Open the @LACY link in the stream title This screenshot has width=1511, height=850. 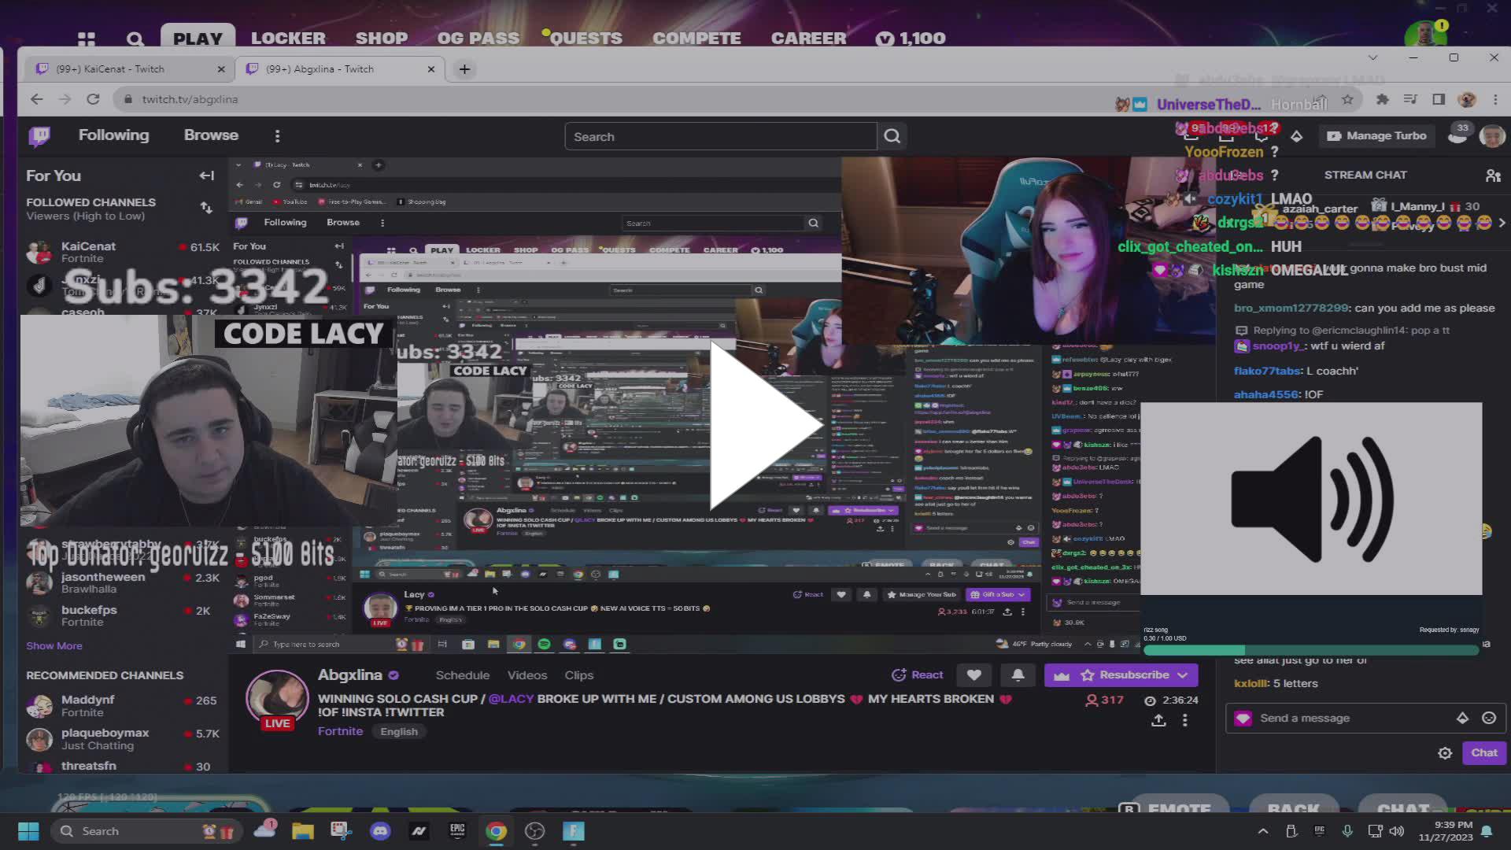pyautogui.click(x=512, y=699)
